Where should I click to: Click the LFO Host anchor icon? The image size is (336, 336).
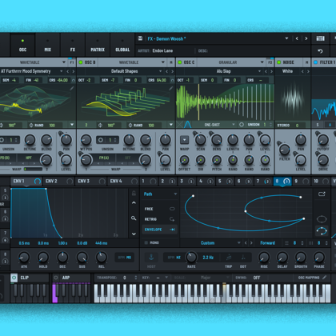(151, 258)
